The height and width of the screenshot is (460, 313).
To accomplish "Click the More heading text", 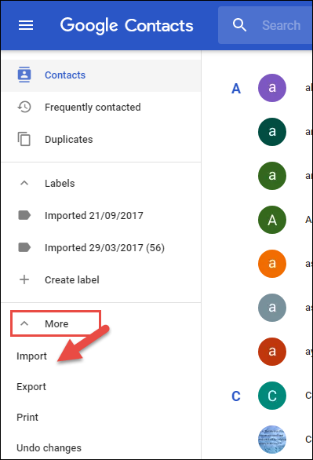I will click(56, 324).
